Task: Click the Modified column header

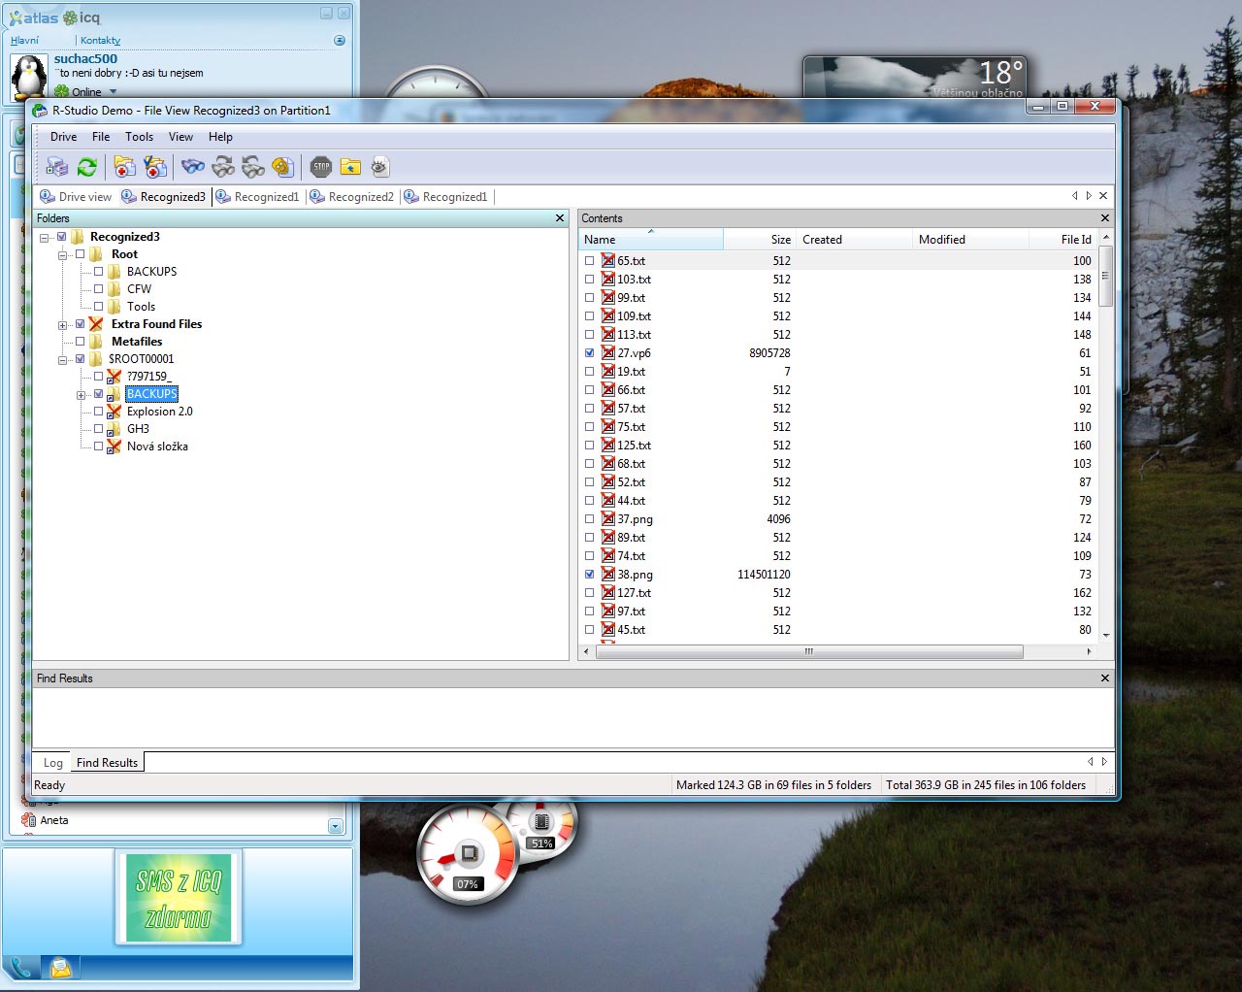Action: tap(970, 240)
